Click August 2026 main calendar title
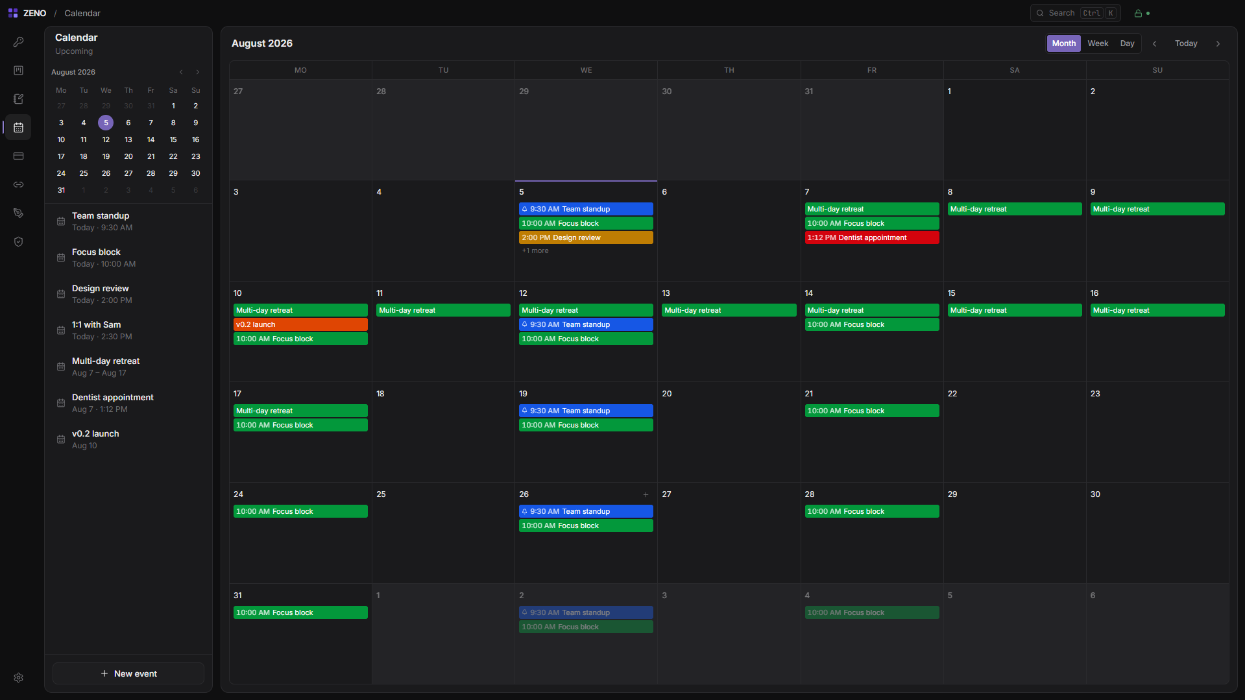1245x700 pixels. click(x=262, y=43)
